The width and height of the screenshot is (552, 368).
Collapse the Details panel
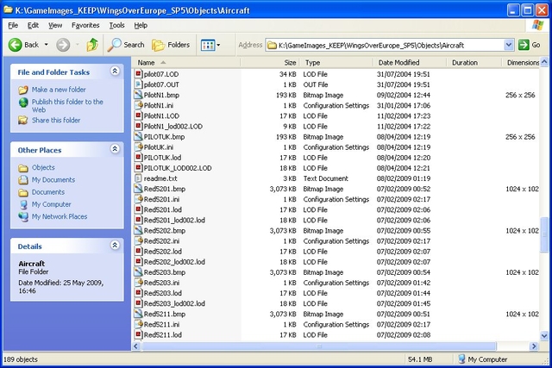tap(115, 246)
